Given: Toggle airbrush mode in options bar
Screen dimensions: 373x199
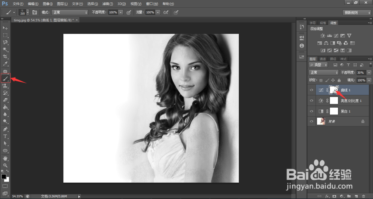Looking at the screenshot, I should tap(166, 12).
